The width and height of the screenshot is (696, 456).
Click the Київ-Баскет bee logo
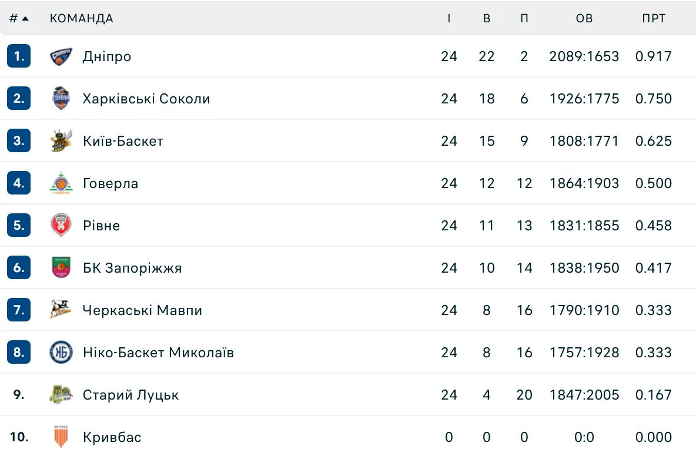point(61,141)
